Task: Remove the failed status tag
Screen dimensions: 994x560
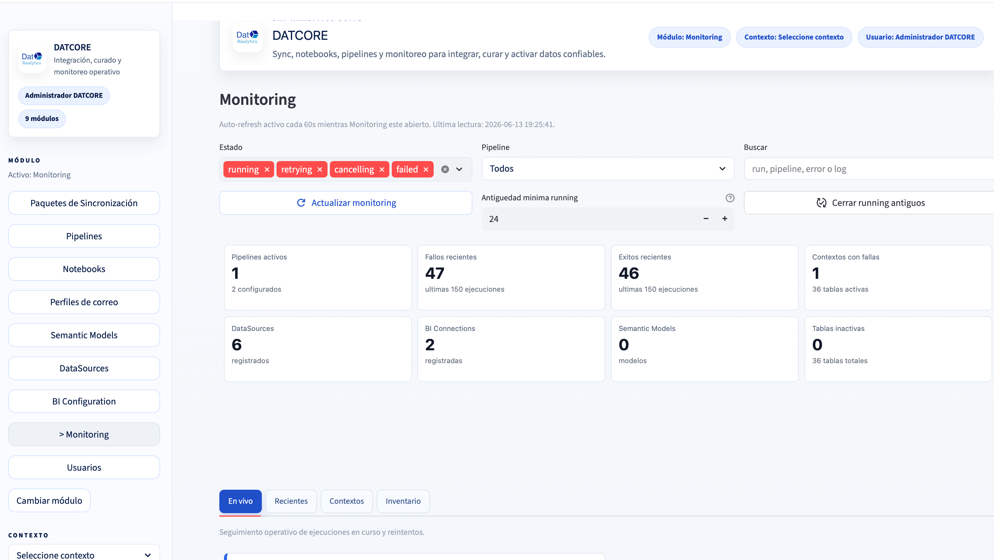Action: (426, 170)
